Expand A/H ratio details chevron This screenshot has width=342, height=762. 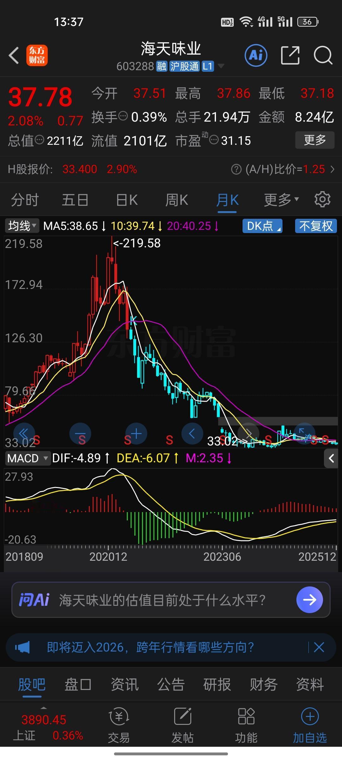[x=332, y=169]
